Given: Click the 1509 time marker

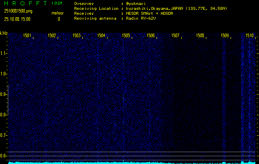Looking at the screenshot, I should [225, 36].
